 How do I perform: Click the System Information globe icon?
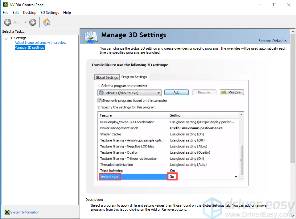[7, 212]
